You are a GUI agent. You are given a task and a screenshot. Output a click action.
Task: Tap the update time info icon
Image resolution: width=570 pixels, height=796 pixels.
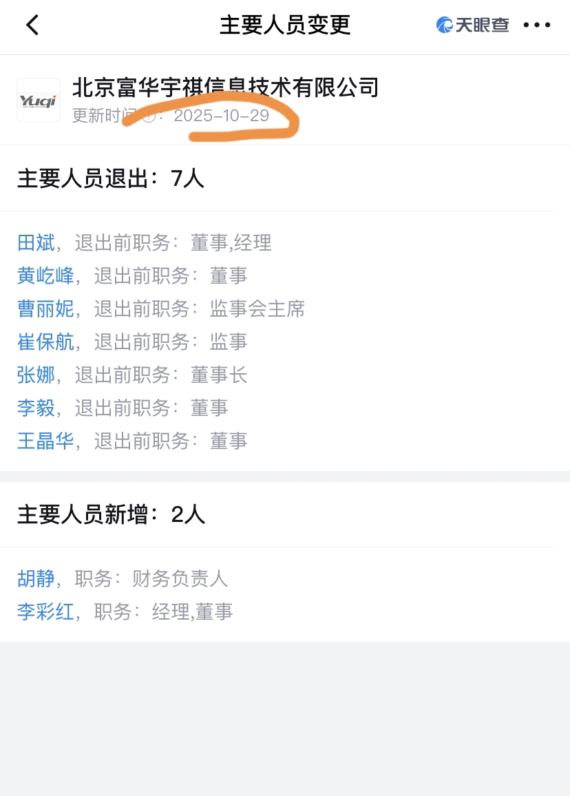tap(149, 116)
